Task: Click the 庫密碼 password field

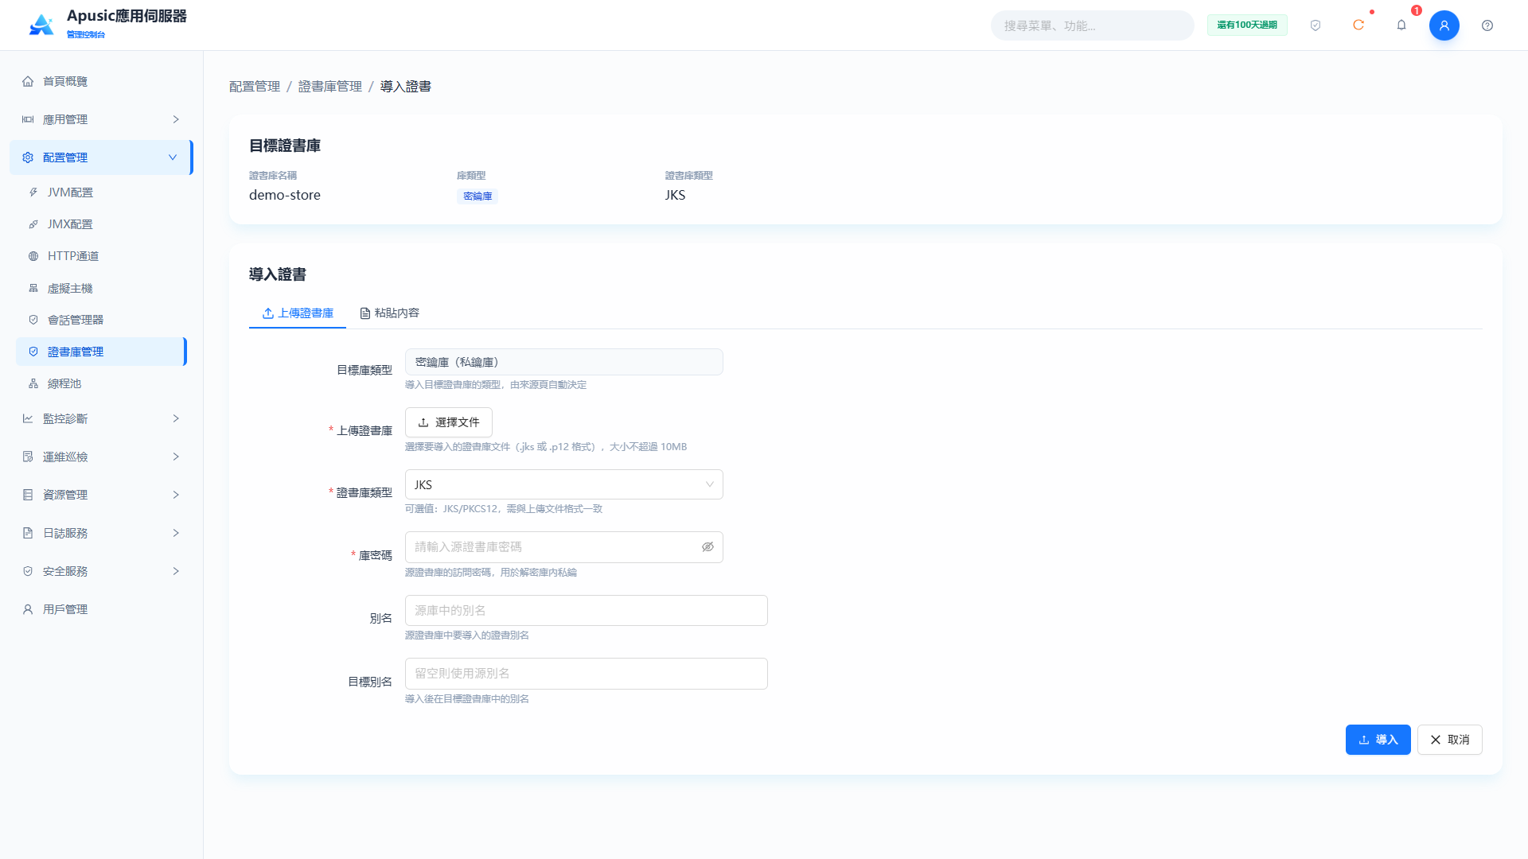Action: click(563, 547)
